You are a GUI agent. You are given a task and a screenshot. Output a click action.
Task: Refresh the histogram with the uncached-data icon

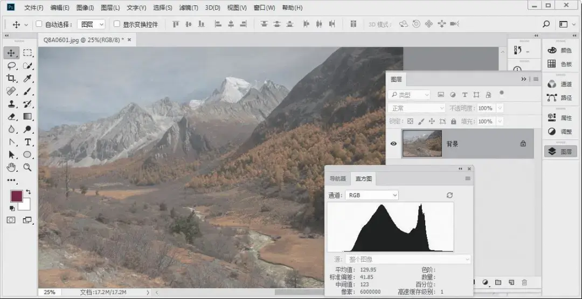point(449,195)
